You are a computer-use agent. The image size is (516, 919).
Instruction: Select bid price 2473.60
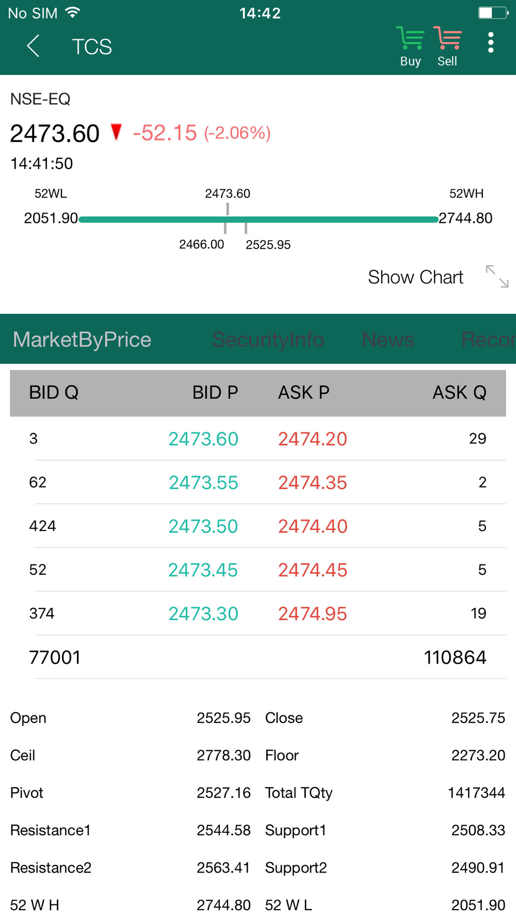pyautogui.click(x=203, y=439)
